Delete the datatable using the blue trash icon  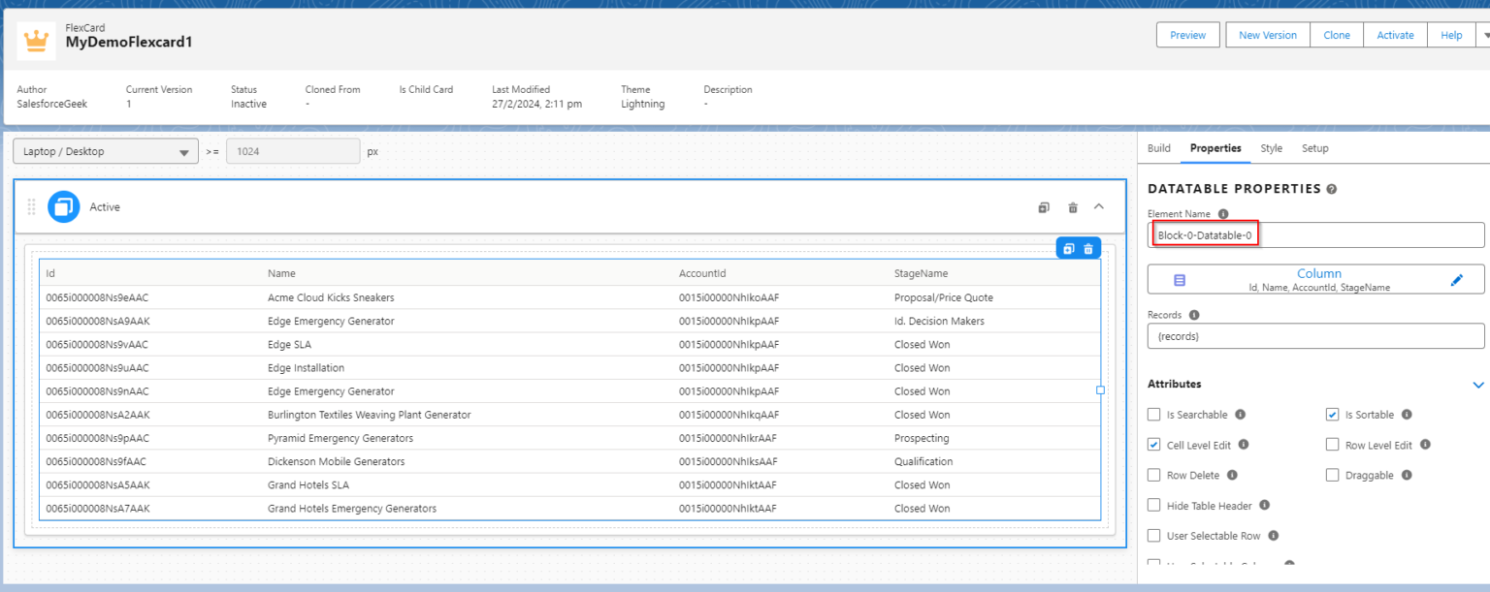click(x=1087, y=248)
